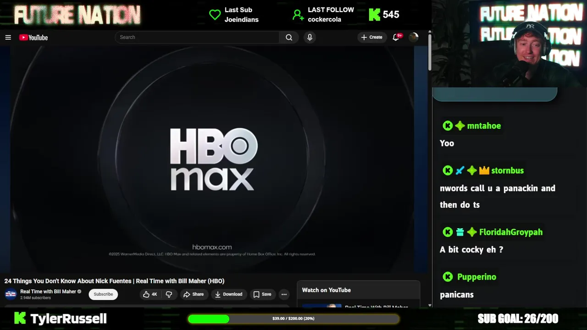Click hbomax.com text in the video
The width and height of the screenshot is (587, 330).
pyautogui.click(x=212, y=247)
